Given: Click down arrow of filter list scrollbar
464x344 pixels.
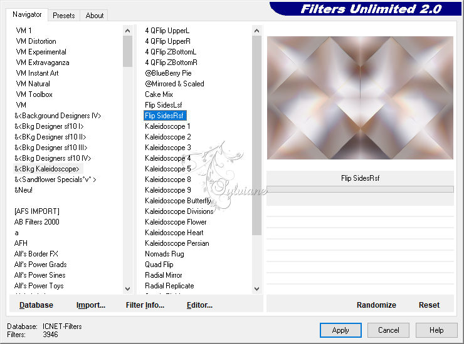Looking at the screenshot, I should 257,289.
